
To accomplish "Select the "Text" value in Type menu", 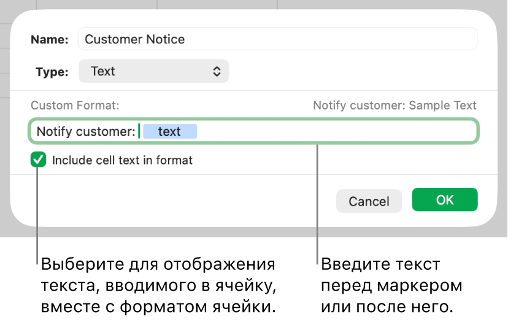I will [x=103, y=71].
